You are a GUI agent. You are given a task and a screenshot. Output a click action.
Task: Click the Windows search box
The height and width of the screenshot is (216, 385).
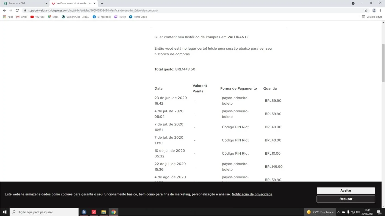(44, 212)
